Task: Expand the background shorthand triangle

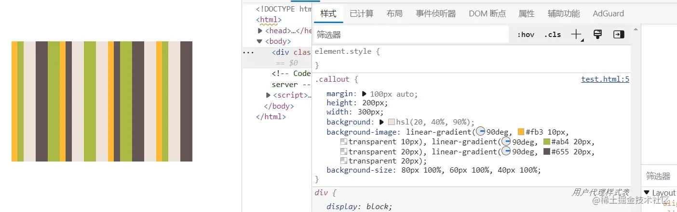Action: point(382,122)
